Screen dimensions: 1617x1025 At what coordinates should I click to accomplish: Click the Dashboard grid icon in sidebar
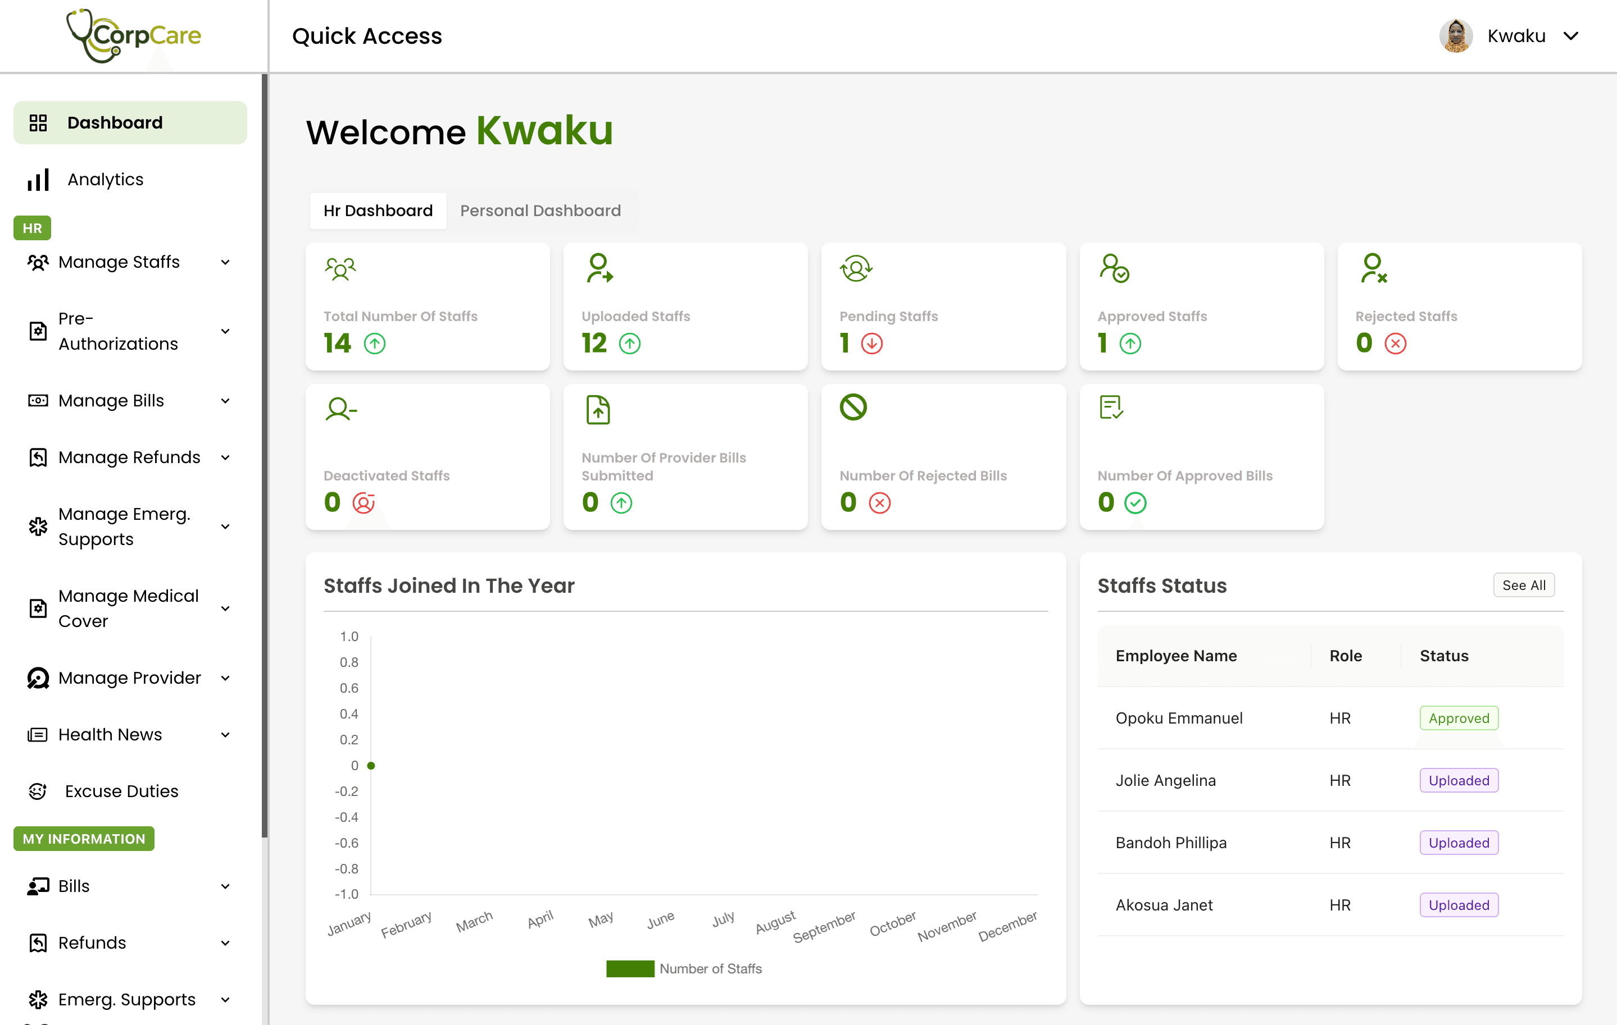pos(38,123)
